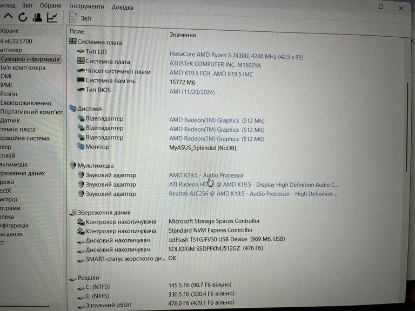415x311 pixels.
Task: Open the AMI (11/20/2024) BIOS link
Action: click(192, 91)
